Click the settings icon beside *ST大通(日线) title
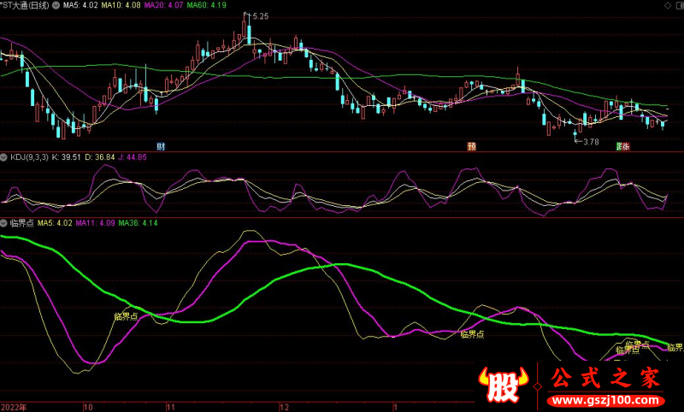Image resolution: width=684 pixels, height=412 pixels. [x=56, y=5]
